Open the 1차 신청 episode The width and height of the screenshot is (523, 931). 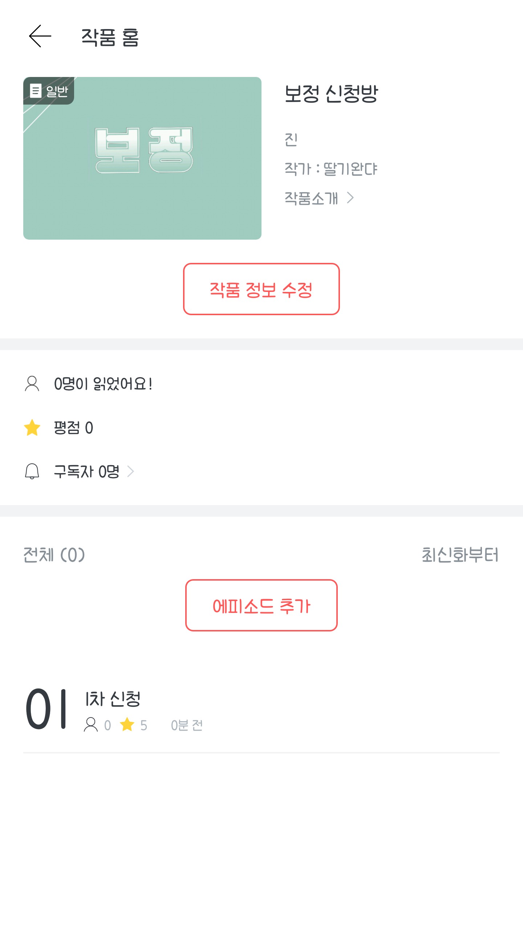tap(113, 699)
